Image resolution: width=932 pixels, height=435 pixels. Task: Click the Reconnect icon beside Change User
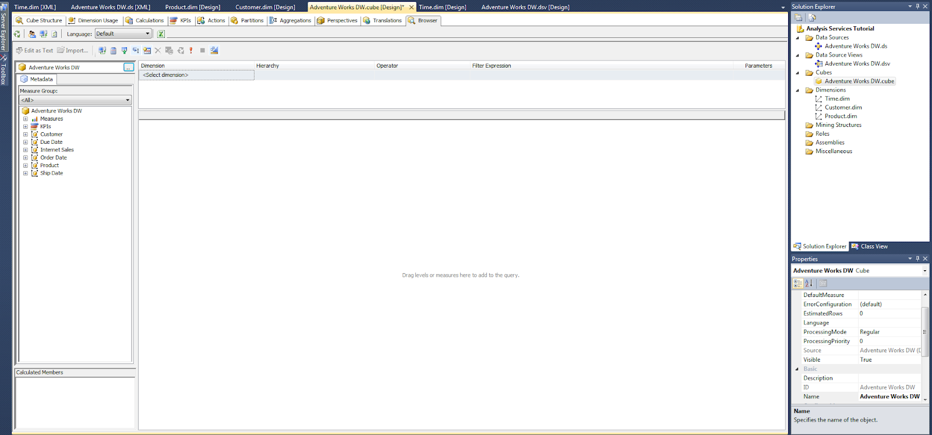click(x=43, y=34)
